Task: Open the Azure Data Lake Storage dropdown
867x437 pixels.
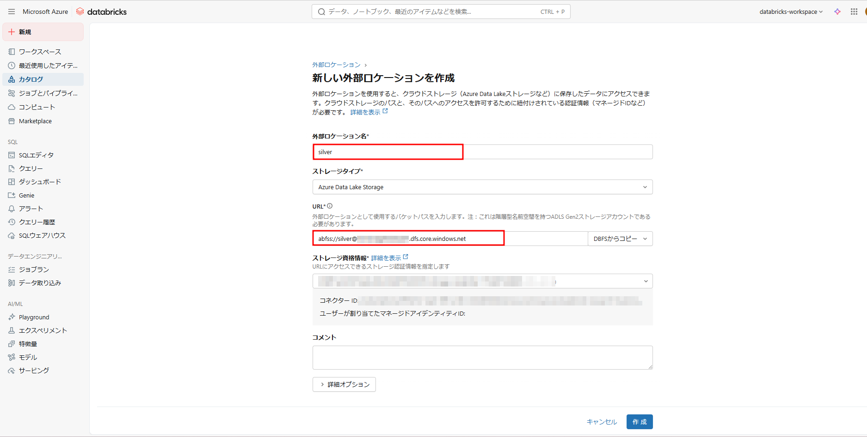Action: 482,187
